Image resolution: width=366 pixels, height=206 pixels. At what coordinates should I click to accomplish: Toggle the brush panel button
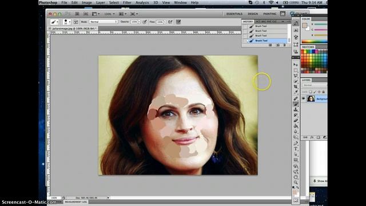(x=76, y=22)
